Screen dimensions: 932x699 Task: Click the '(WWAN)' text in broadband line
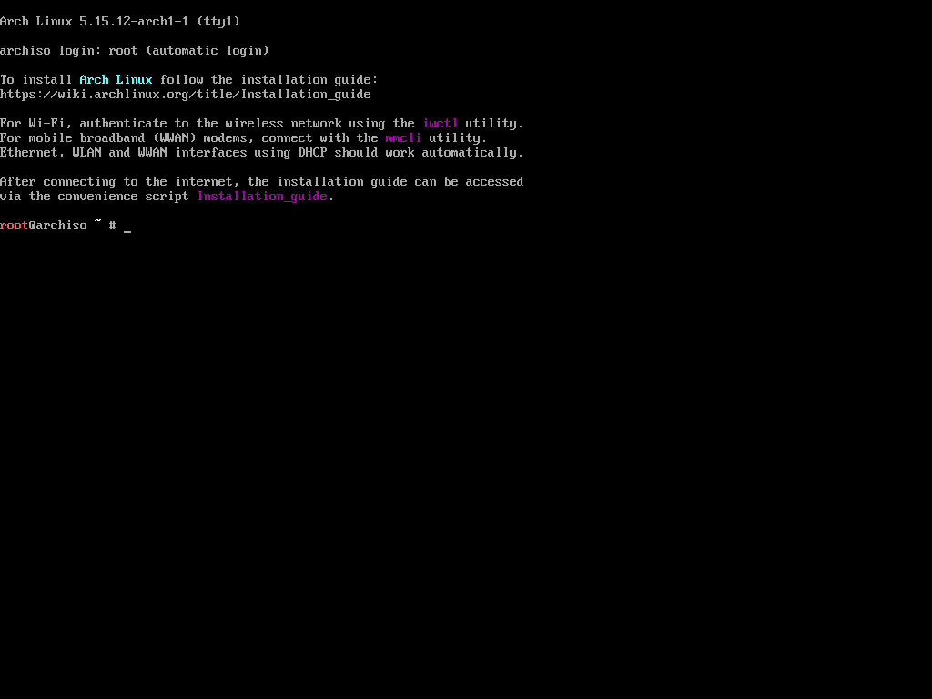pos(175,138)
